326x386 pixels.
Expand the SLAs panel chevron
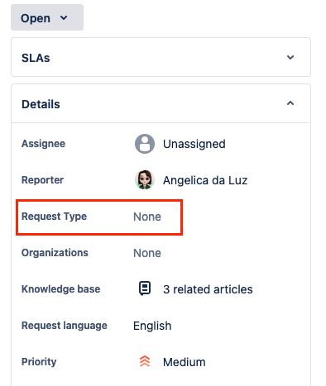(290, 58)
